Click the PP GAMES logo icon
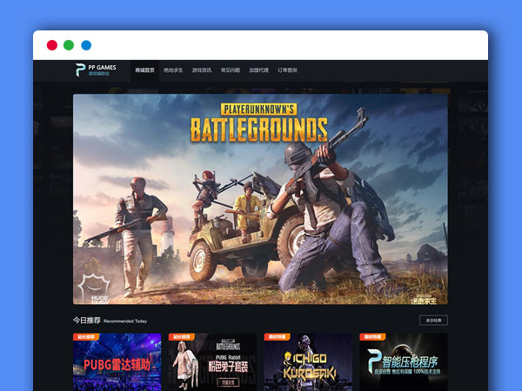The width and height of the screenshot is (522, 391). pyautogui.click(x=81, y=70)
